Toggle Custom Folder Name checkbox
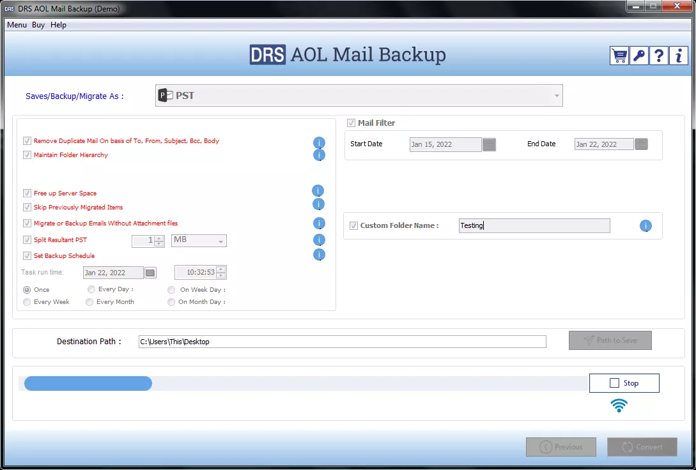Screen dimensions: 696x470 tap(354, 225)
